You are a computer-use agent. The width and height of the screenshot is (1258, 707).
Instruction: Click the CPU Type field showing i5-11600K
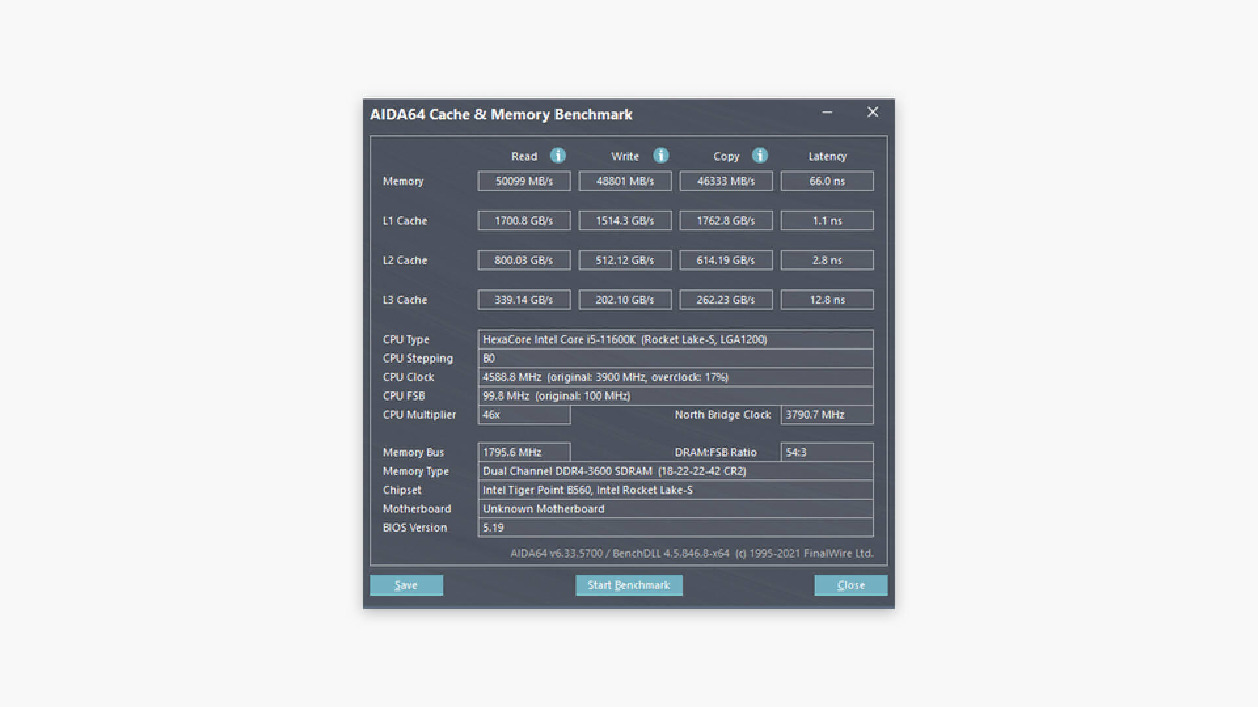(x=675, y=339)
